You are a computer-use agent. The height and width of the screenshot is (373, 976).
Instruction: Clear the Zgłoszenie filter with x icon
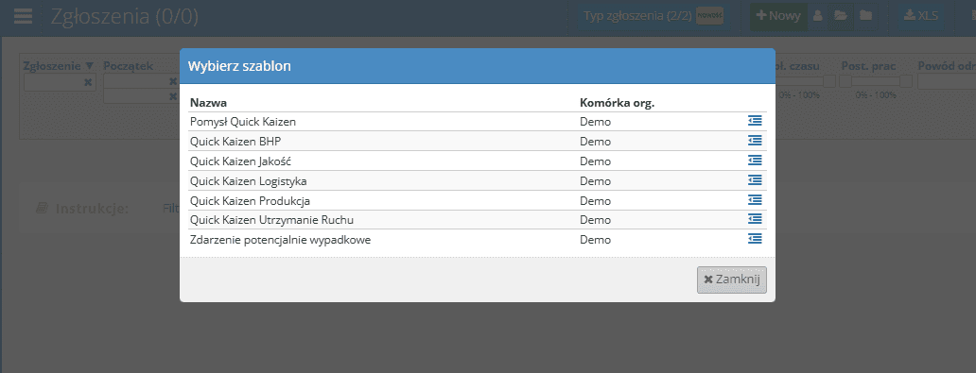coord(88,82)
